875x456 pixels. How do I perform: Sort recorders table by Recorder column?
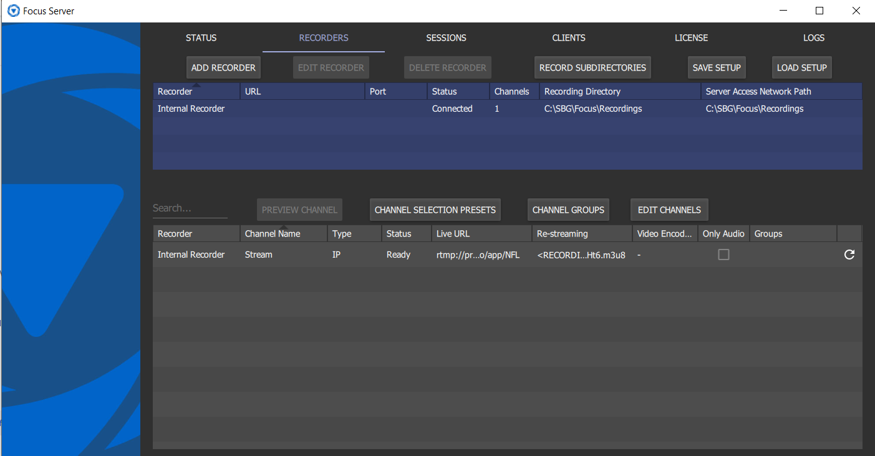(196, 91)
